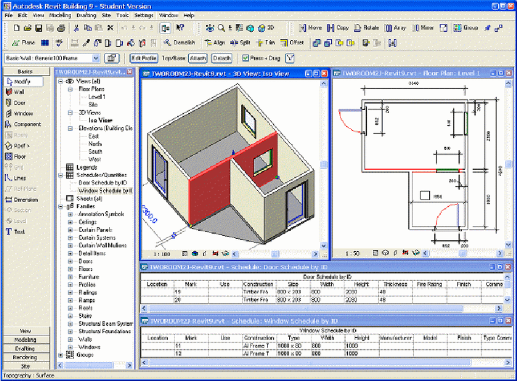Click the Attach button
Image resolution: width=517 pixels, height=381 pixels.
point(198,58)
